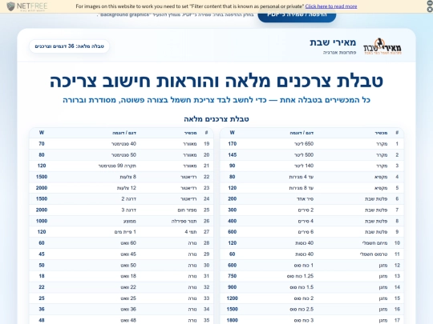Click the 25 watt value in row 33
Screen dimensions: 433x324
42,298
